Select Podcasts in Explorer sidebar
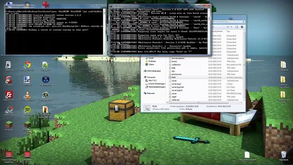This screenshot has width=293, height=165. [151, 61]
